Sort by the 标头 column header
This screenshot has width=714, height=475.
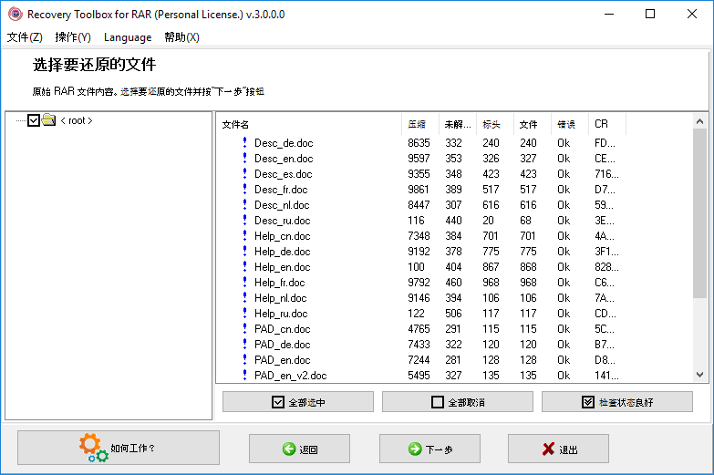[x=495, y=124]
